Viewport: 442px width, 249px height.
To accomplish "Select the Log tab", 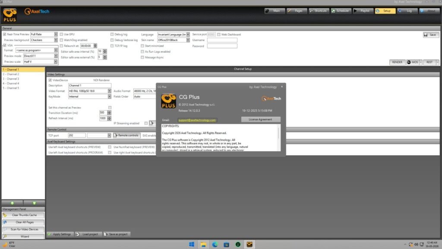I will tap(407, 11).
